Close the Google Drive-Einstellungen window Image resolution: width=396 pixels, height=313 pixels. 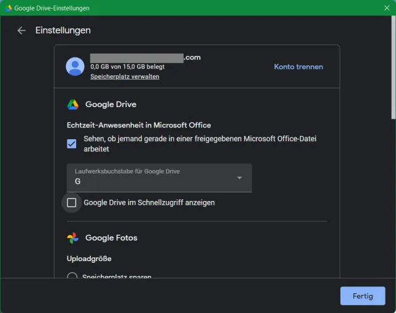pos(386,8)
